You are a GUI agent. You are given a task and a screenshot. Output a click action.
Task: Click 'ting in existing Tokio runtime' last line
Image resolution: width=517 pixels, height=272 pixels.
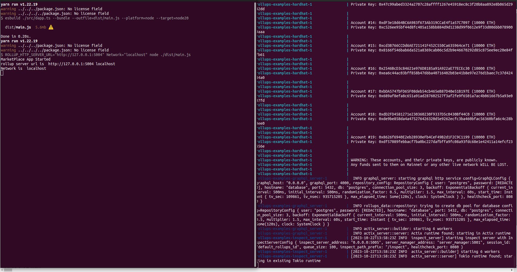[289, 261]
